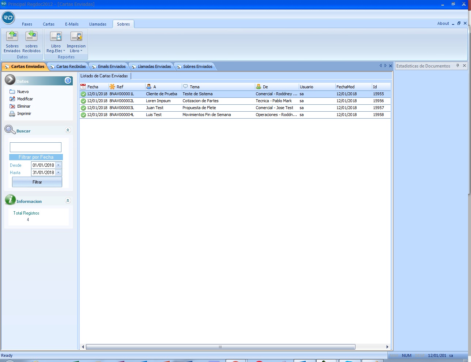471x362 pixels.
Task: Select the Cartas Enviadas document tab
Action: [x=24, y=66]
